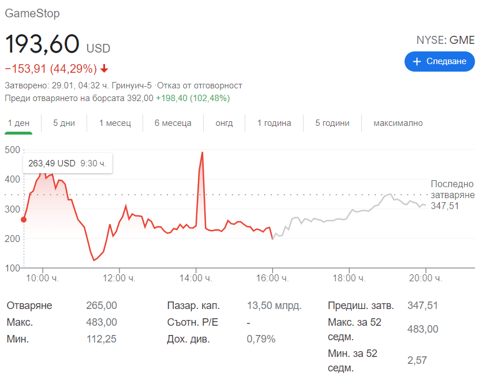Image resolution: width=494 pixels, height=376 pixels.
Task: Click the red dot at chart start
Action: point(24,219)
